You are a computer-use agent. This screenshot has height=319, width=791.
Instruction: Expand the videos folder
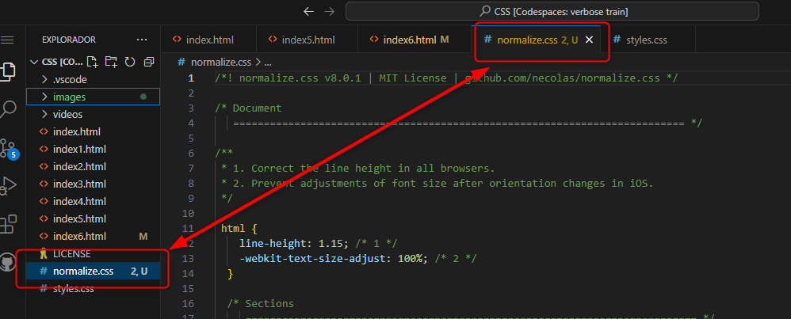(x=67, y=114)
